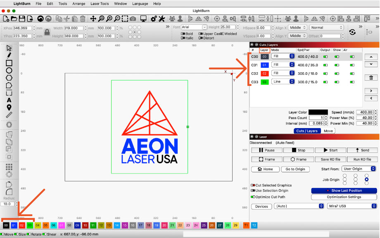Click the Go to Origin button
This screenshot has width=380, height=238.
click(295, 169)
